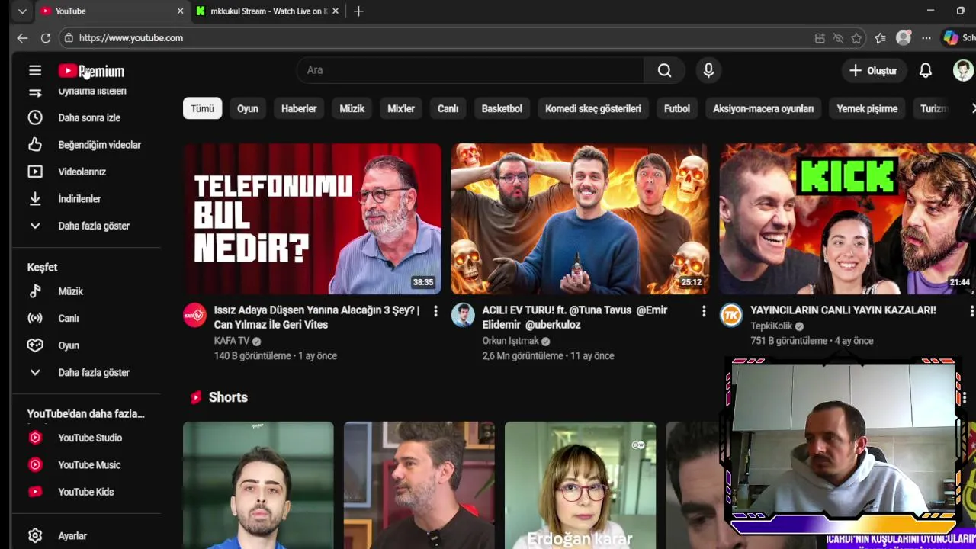Open Orkun Işıtmak channel name
Viewport: 976px width, 549px height.
[x=510, y=341]
